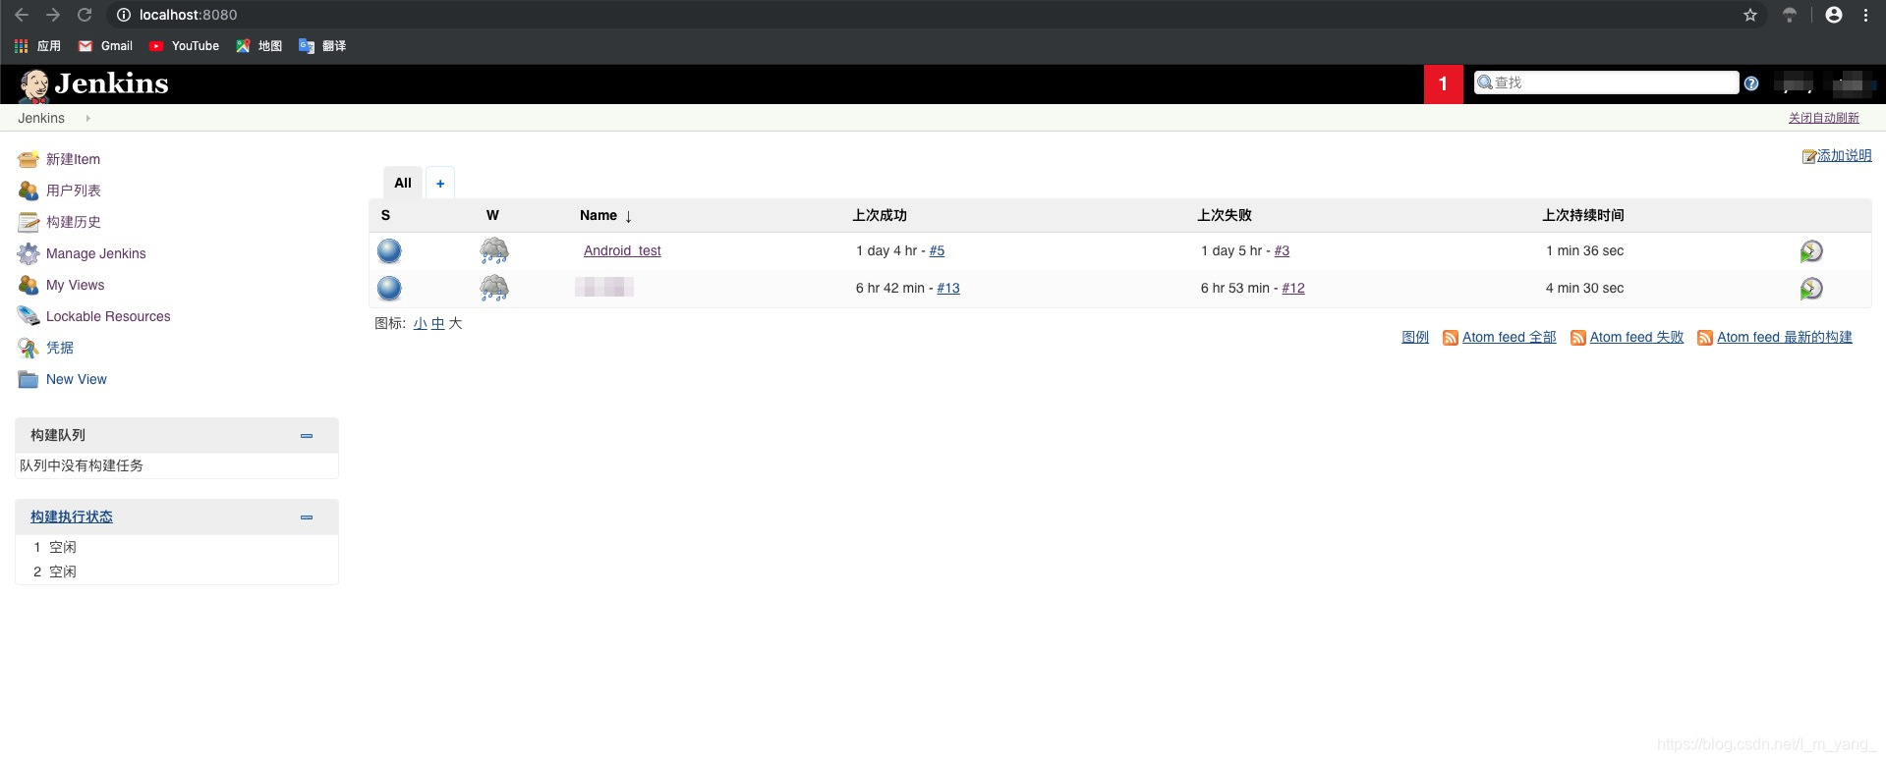Image resolution: width=1886 pixels, height=762 pixels.
Task: Select the All view tab
Action: point(403,183)
